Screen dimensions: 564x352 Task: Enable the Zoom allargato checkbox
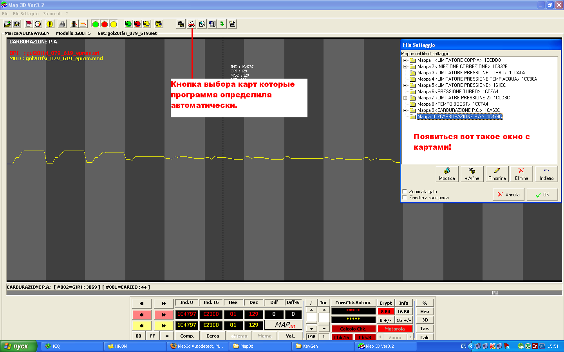405,192
